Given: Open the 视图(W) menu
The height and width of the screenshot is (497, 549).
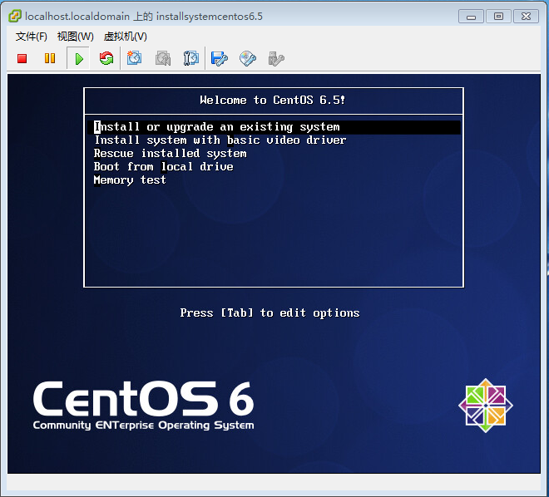Looking at the screenshot, I should pos(75,37).
